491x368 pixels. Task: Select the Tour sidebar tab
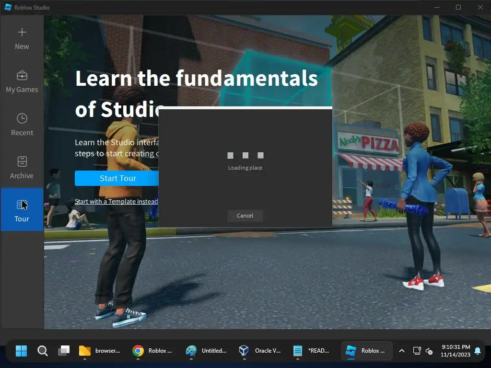pos(22,209)
